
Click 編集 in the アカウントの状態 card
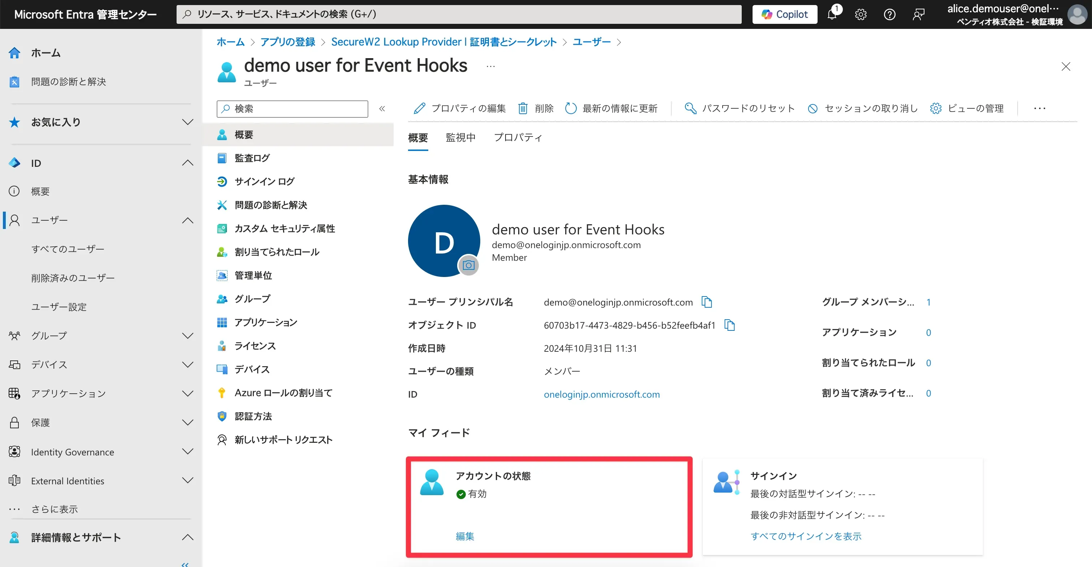click(x=465, y=536)
